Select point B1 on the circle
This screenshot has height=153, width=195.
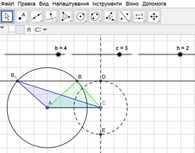coord(17,81)
